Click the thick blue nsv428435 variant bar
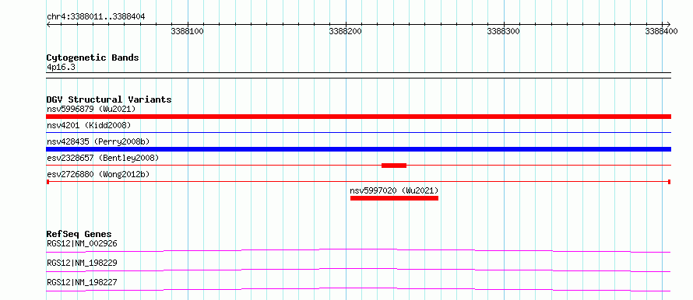The width and height of the screenshot is (693, 300). pos(358,149)
